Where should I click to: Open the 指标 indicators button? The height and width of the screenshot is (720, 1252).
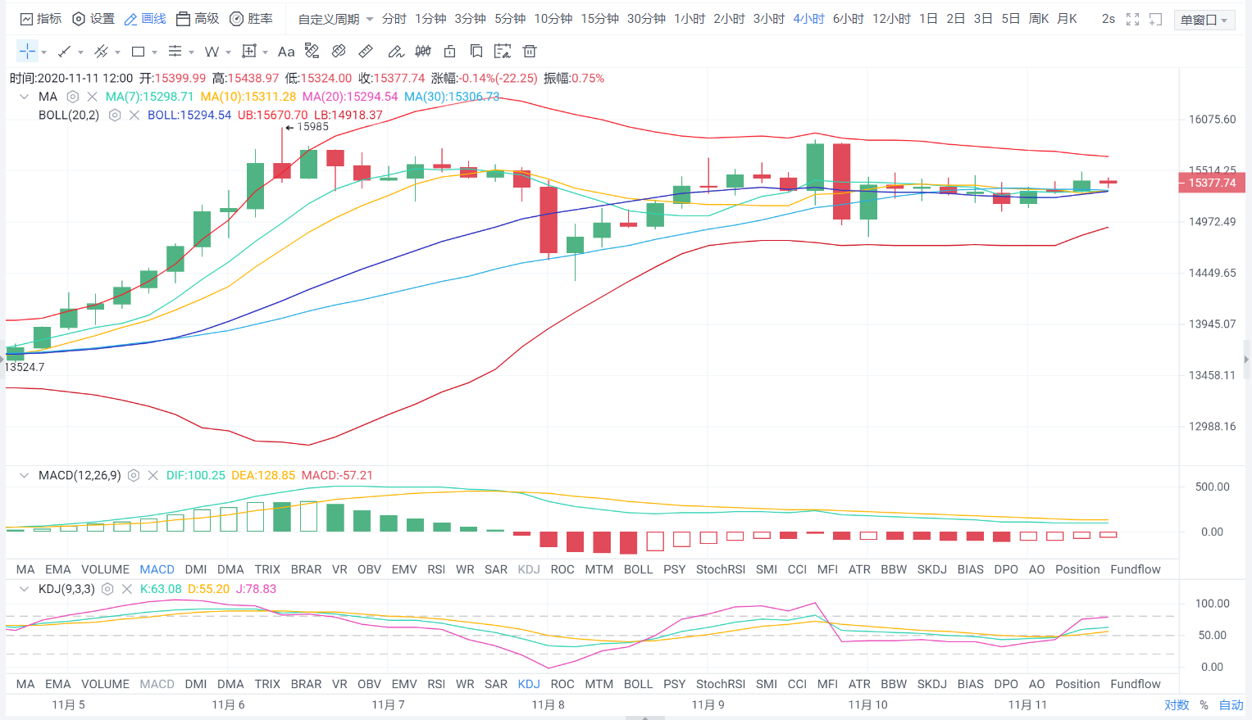click(41, 19)
